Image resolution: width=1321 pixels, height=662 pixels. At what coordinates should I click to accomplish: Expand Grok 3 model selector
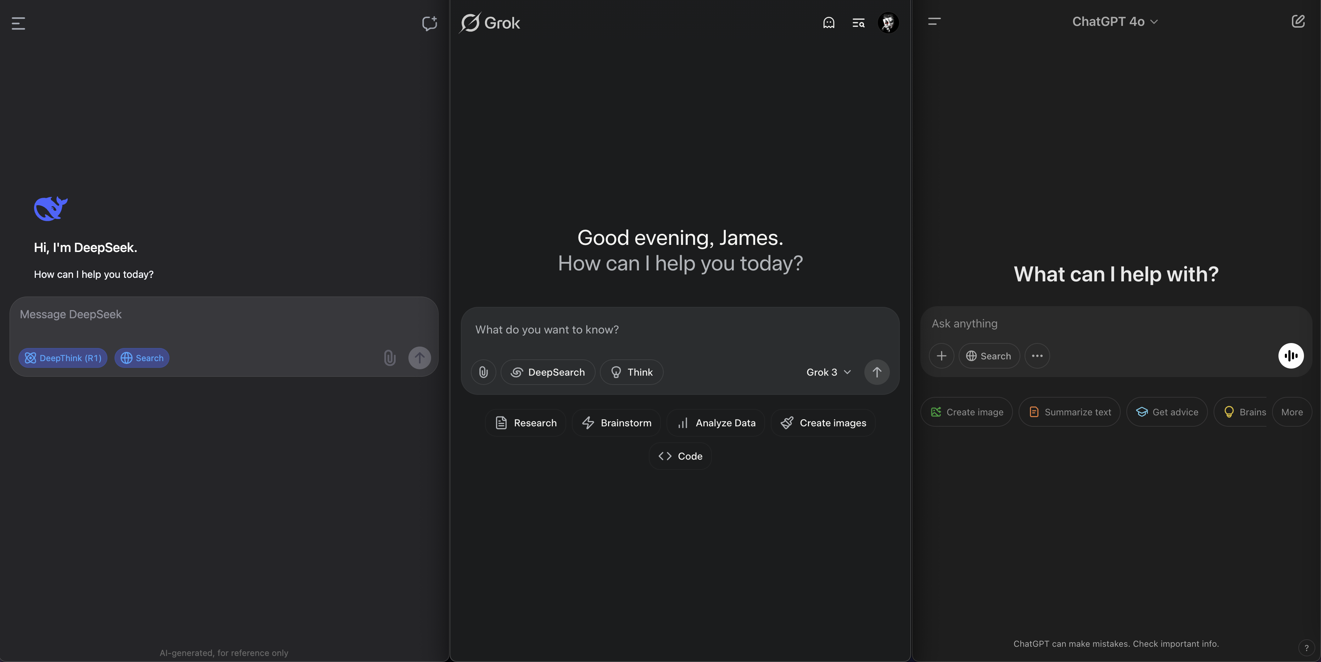point(828,372)
